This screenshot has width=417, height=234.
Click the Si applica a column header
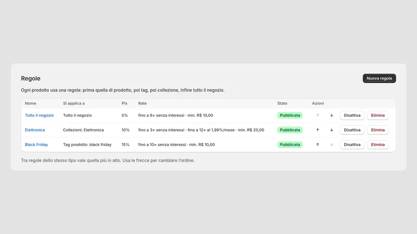coord(74,103)
